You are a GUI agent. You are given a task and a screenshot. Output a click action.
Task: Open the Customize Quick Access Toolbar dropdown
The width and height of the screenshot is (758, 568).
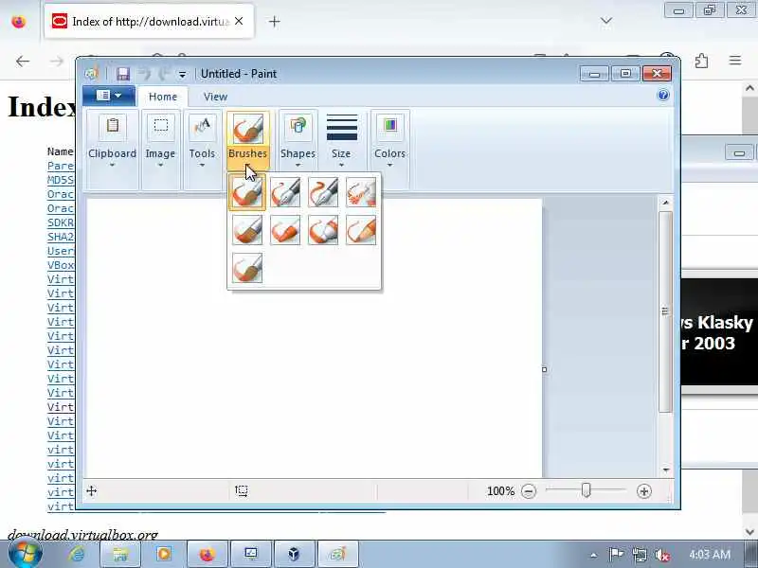click(182, 75)
